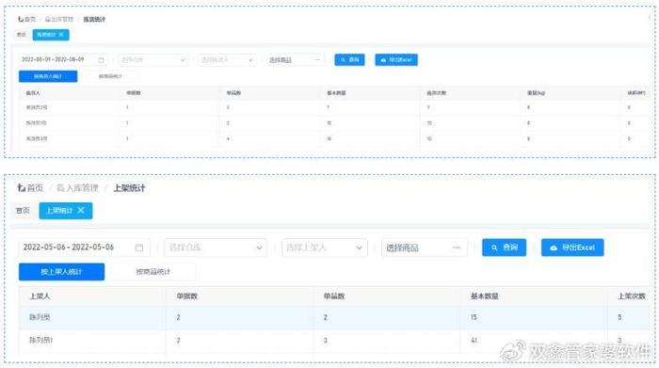Viewport: 659px width, 368px height.
Task: Click 基本数量 column header in 上架统计 table
Action: tap(484, 296)
